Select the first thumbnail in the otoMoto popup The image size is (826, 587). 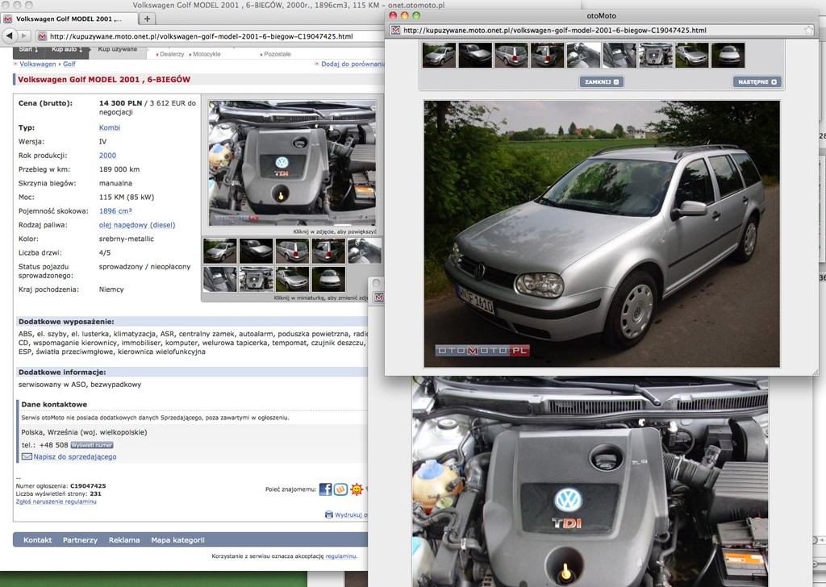[x=439, y=56]
